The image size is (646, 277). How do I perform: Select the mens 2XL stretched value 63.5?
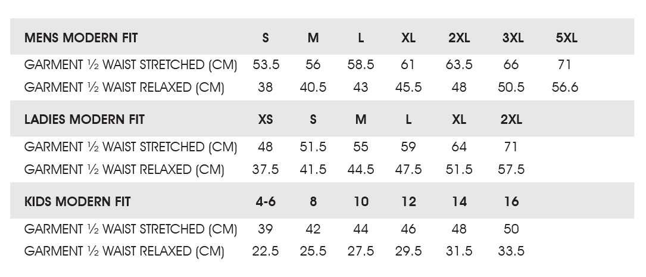pyautogui.click(x=459, y=65)
